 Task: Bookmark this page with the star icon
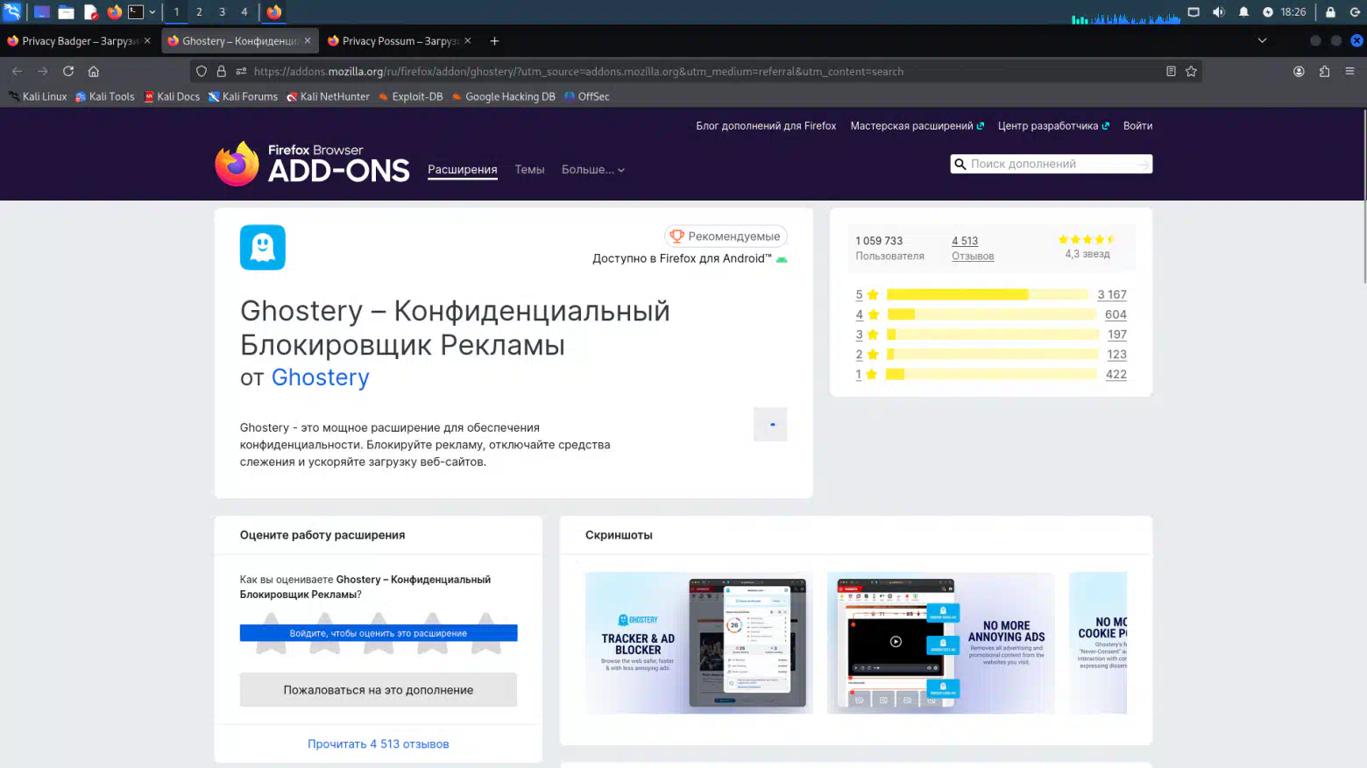tap(1191, 72)
